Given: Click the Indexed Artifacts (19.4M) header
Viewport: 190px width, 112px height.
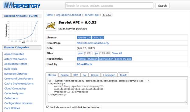Looking at the screenshot, I should (x=22, y=16).
